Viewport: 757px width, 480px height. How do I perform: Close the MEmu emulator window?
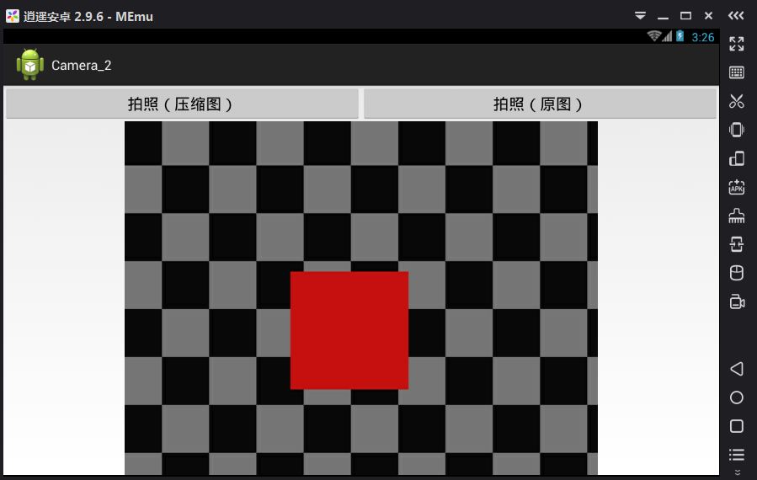coord(708,16)
